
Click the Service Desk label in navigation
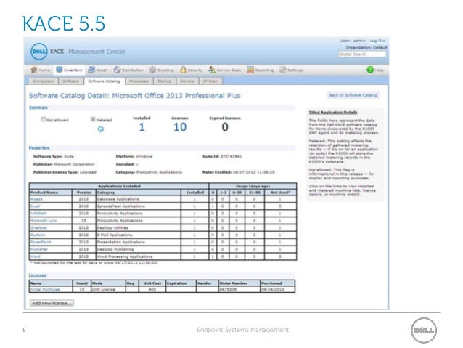click(229, 70)
